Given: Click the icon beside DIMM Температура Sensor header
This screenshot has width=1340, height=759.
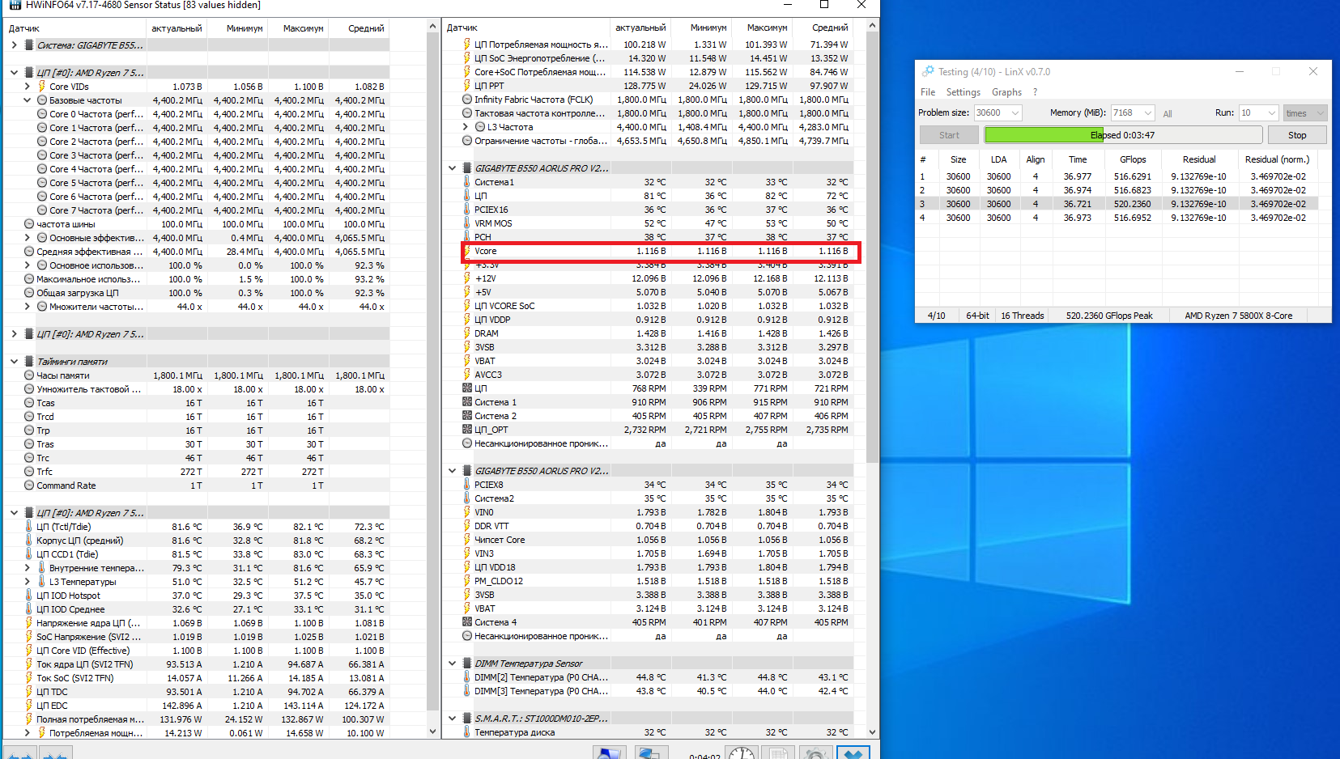Looking at the screenshot, I should point(467,664).
